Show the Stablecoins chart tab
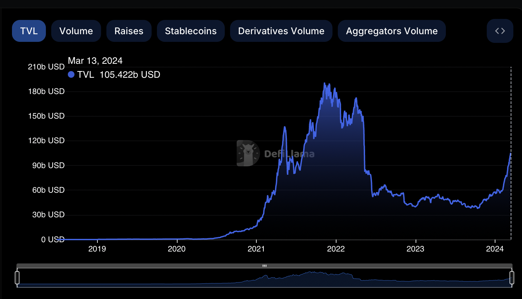The height and width of the screenshot is (299, 522). pyautogui.click(x=191, y=31)
